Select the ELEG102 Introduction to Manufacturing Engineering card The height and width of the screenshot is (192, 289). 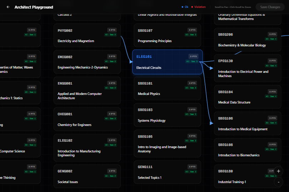(87, 148)
